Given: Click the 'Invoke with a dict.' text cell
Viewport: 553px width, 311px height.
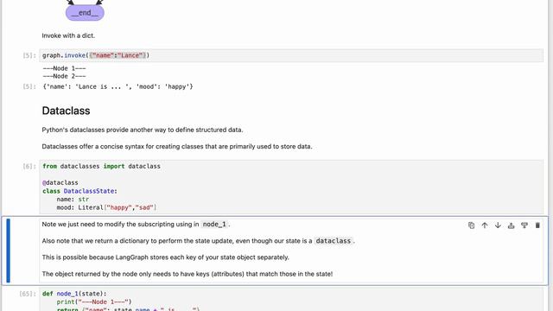Looking at the screenshot, I should (x=68, y=35).
